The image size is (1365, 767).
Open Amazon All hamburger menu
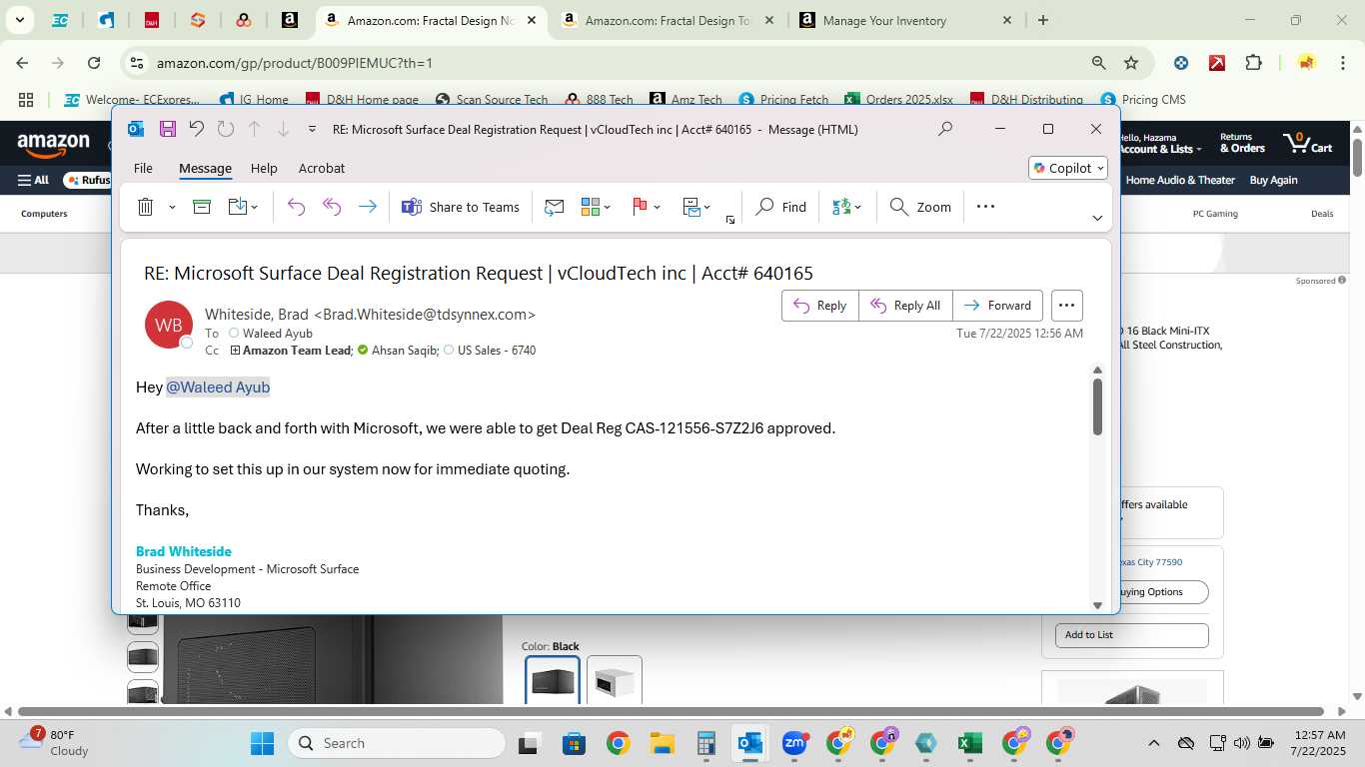coord(33,180)
